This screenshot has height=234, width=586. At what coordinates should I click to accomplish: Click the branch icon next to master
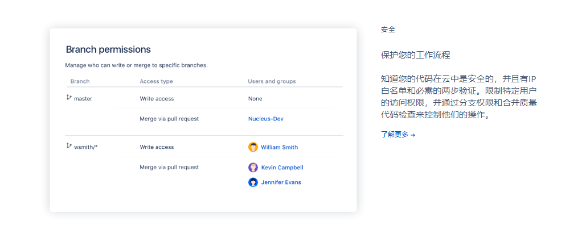[x=69, y=98]
